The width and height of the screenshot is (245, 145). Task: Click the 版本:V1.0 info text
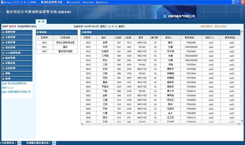tap(8, 88)
